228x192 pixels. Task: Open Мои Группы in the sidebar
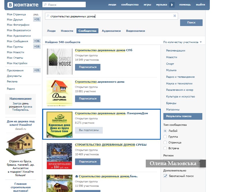[x=15, y=47]
